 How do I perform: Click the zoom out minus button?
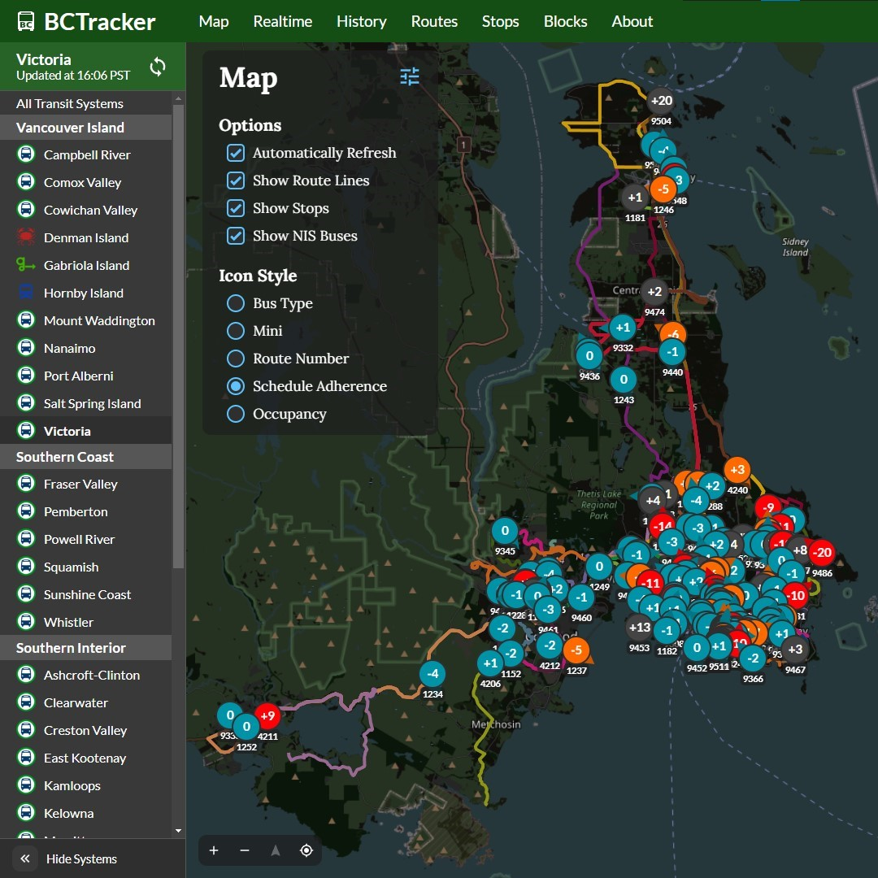pyautogui.click(x=245, y=850)
